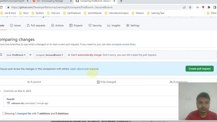Follow the compare across forks link
217x122 pixels.
[123, 44]
